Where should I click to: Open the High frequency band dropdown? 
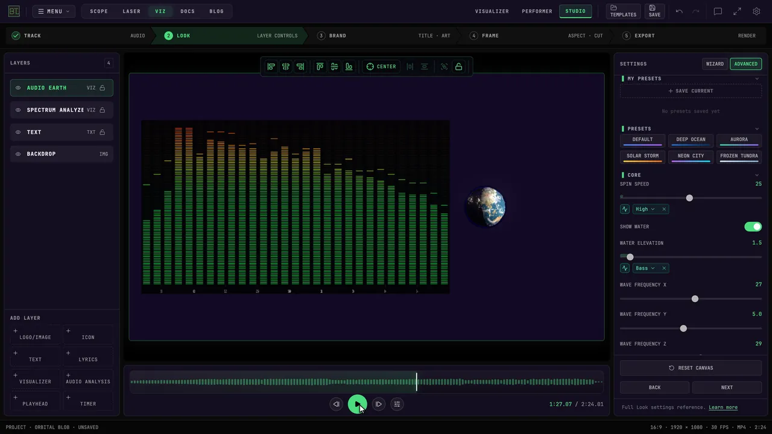645,209
